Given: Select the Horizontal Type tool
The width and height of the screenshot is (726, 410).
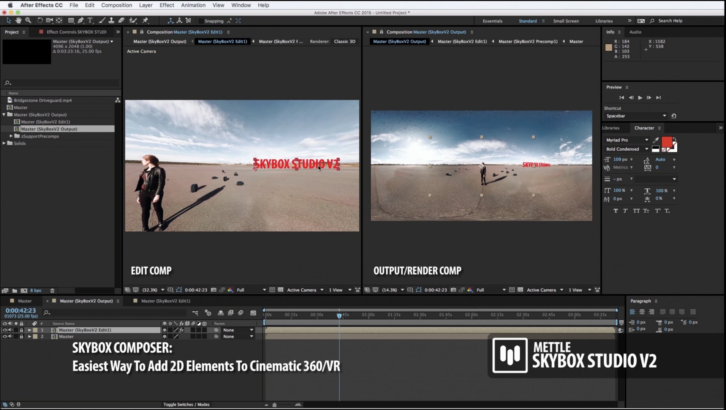Looking at the screenshot, I should (90, 20).
